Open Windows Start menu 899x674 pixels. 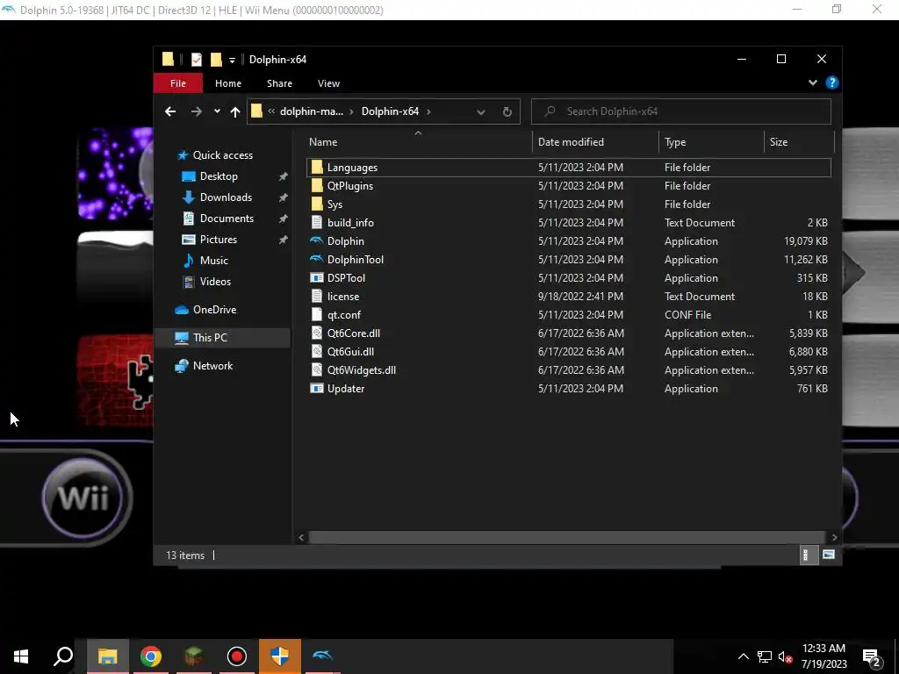click(21, 656)
